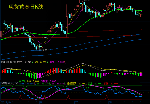Click the RSI1 value 35.888

pos(30,84)
